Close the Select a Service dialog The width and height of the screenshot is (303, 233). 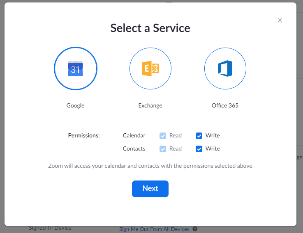280,21
